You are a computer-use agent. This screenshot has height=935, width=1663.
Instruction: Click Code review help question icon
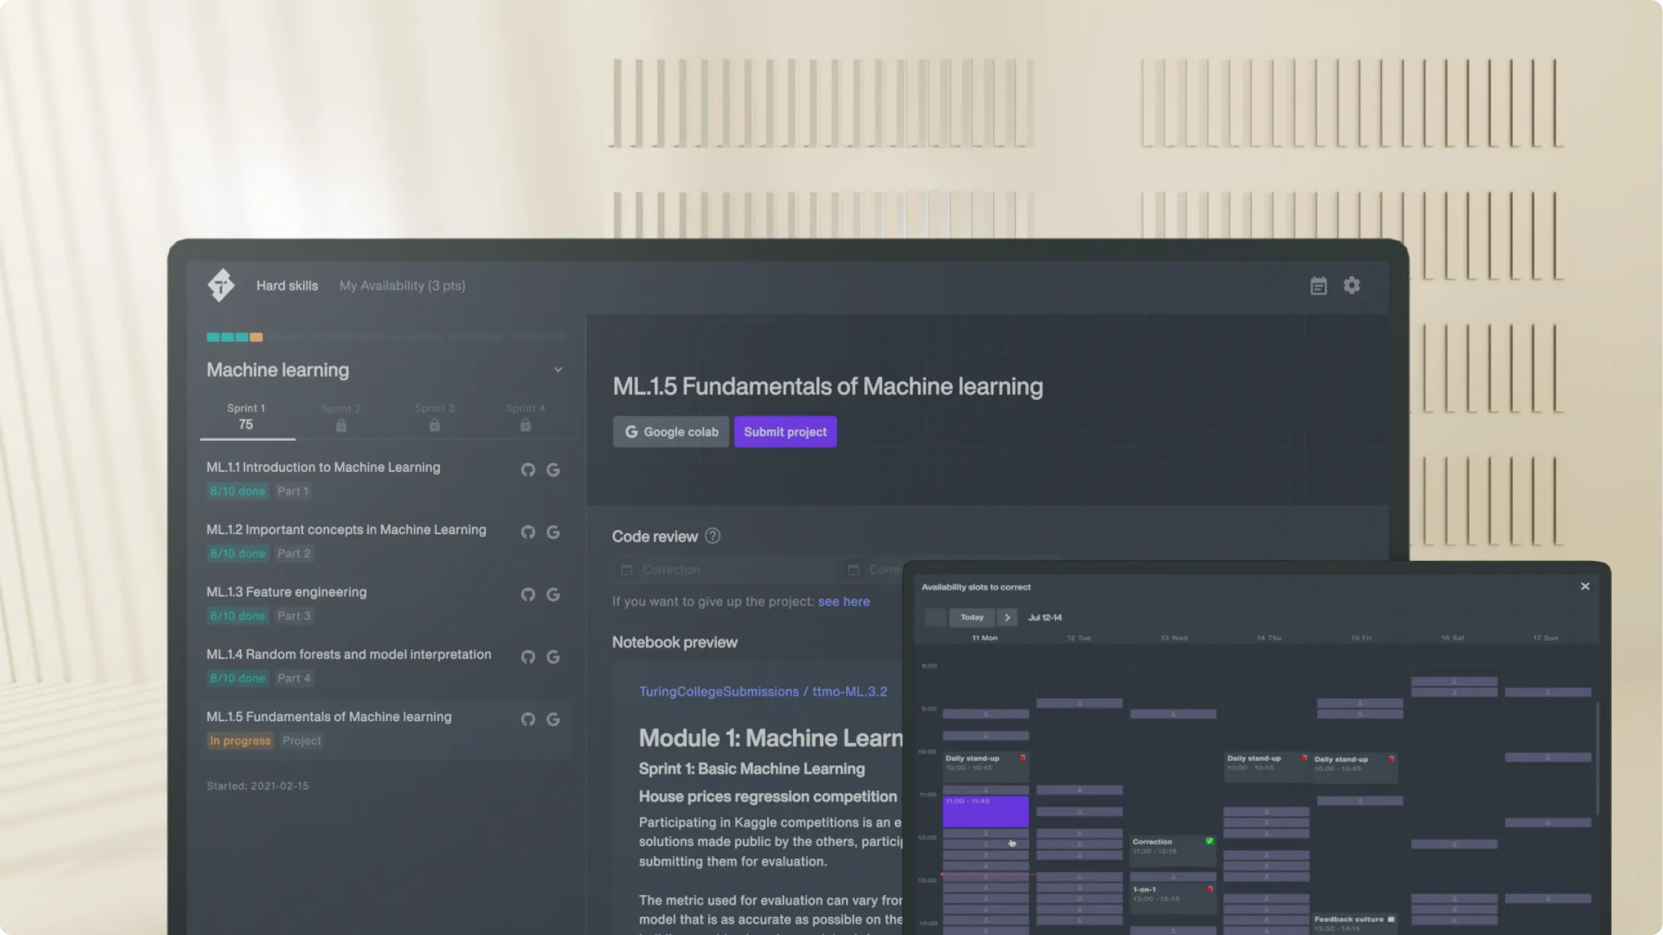pos(713,536)
